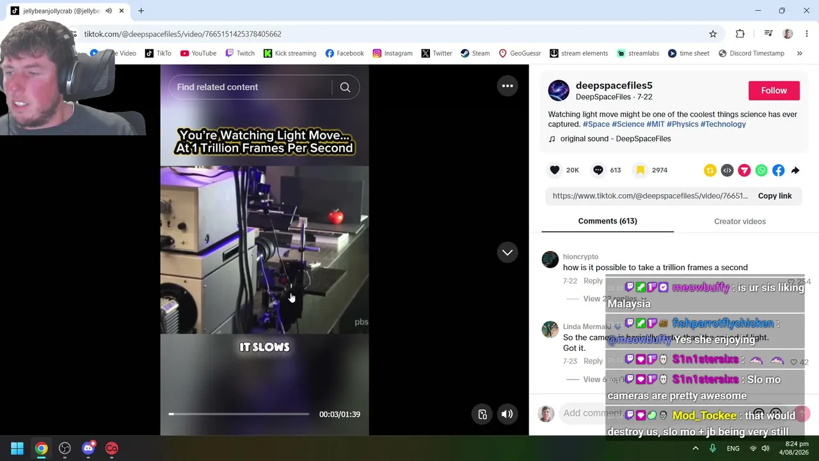The height and width of the screenshot is (461, 819).
Task: Open the Twitter bookmark
Action: point(436,53)
